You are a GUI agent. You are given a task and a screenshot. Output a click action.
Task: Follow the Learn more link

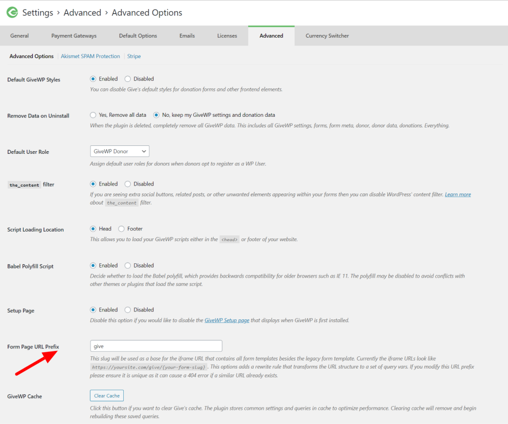click(458, 195)
